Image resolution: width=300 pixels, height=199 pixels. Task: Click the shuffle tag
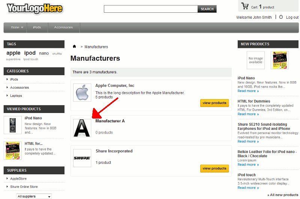(x=57, y=53)
